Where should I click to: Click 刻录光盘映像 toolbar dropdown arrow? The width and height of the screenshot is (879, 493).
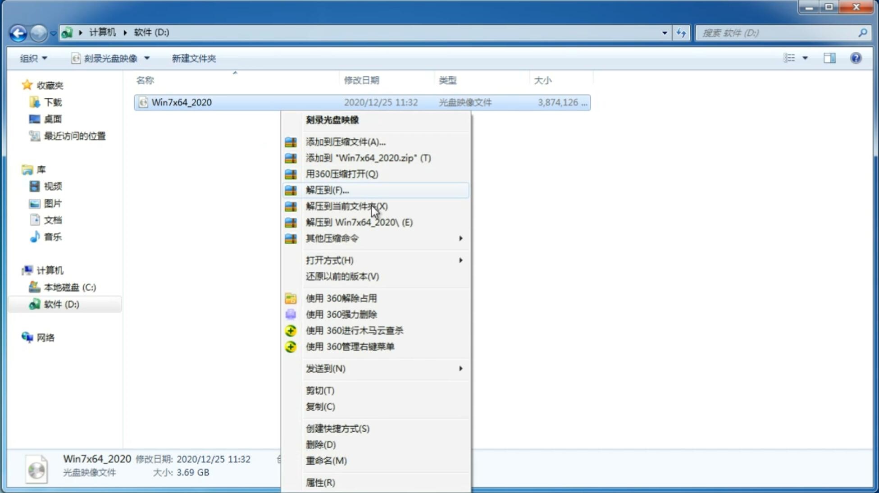(x=149, y=57)
